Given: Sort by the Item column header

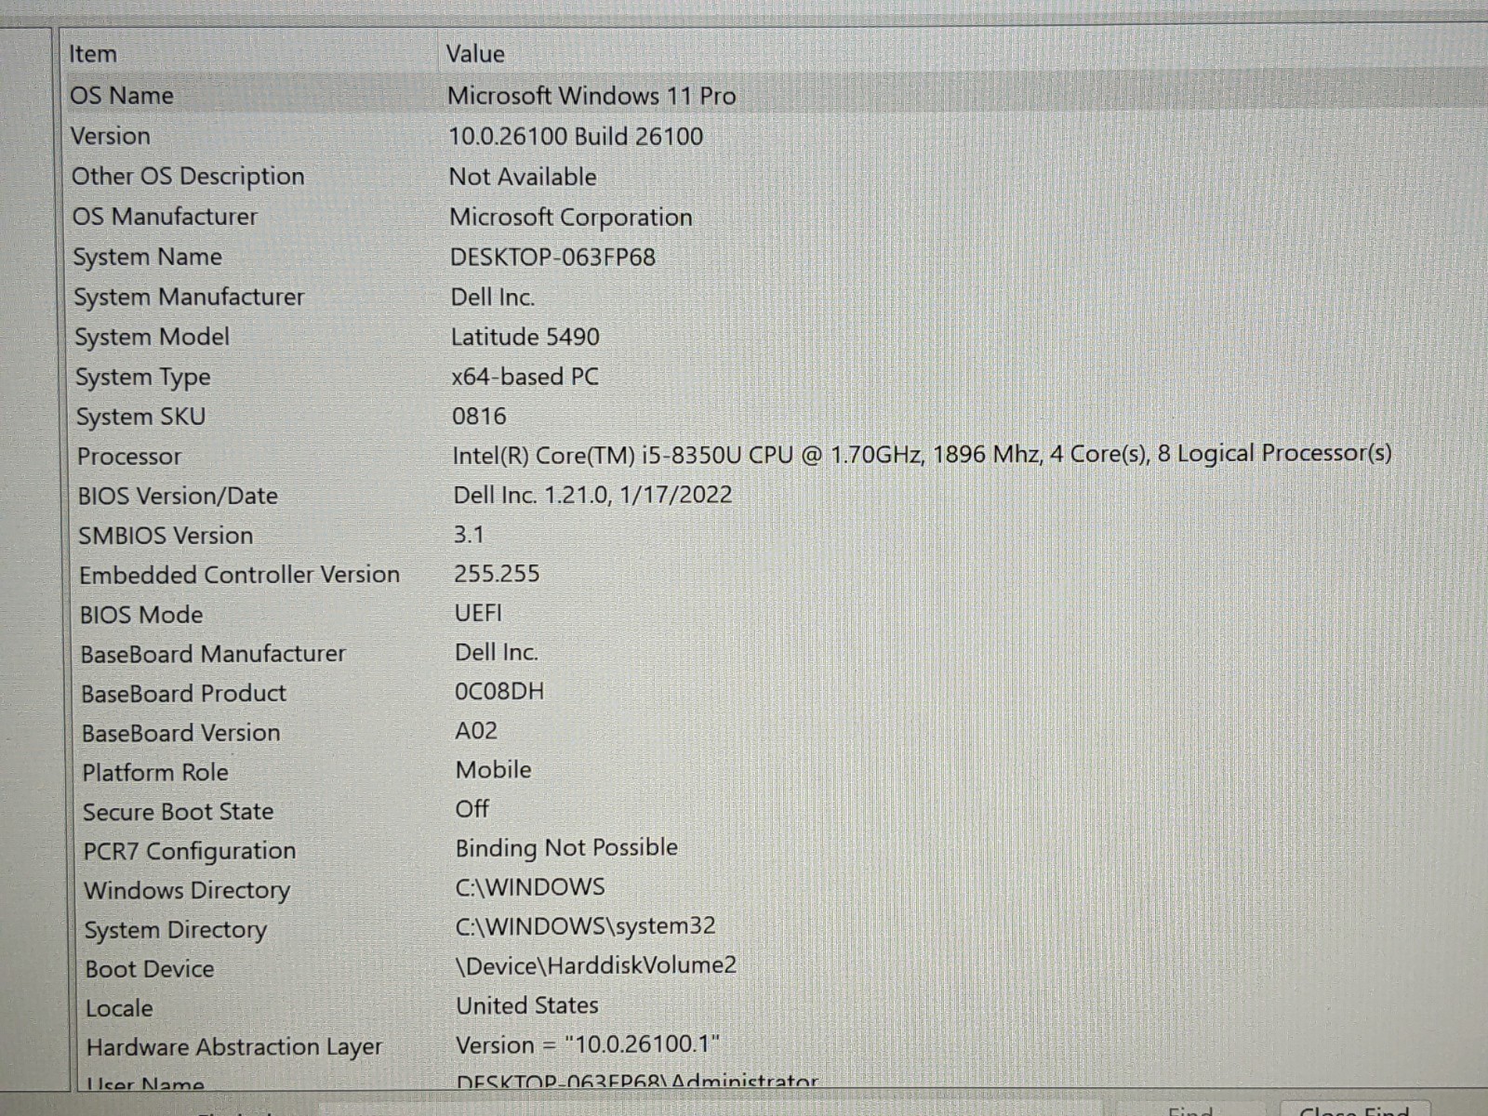Looking at the screenshot, I should [93, 54].
